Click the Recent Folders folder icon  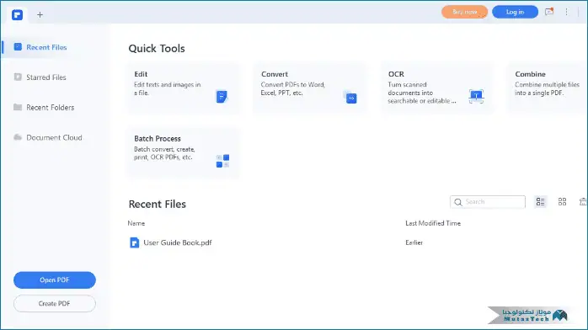coord(18,107)
